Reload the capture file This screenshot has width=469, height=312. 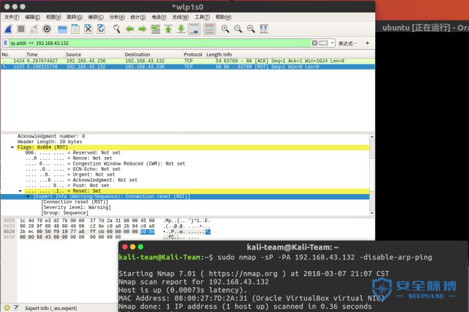[101, 29]
